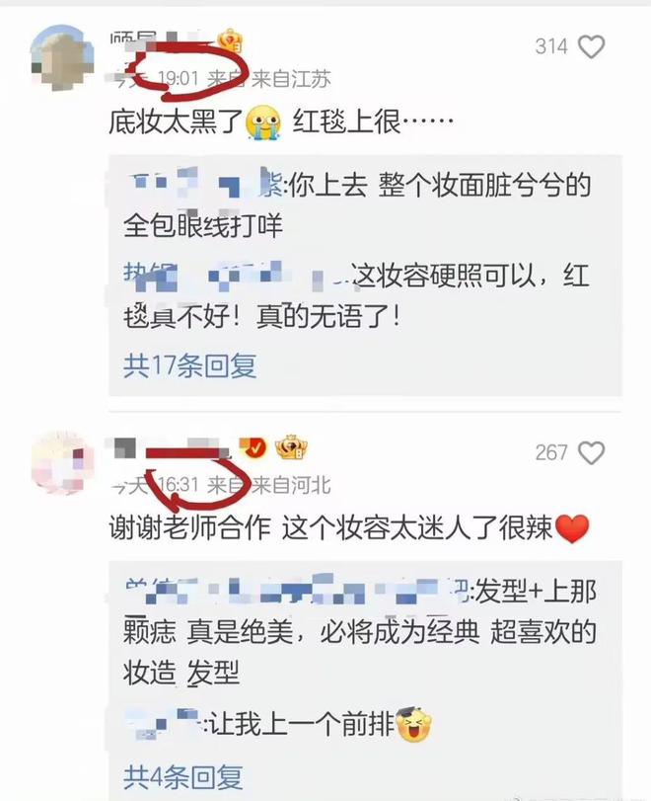Open the reply 你上去 整个妆面脏兮兮的
The height and width of the screenshot is (801, 651).
(x=357, y=205)
